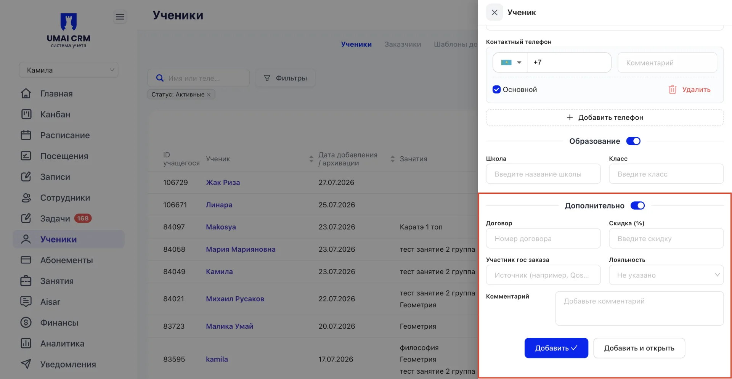Click the Фильтры button
Image resolution: width=732 pixels, height=379 pixels.
[x=285, y=78]
